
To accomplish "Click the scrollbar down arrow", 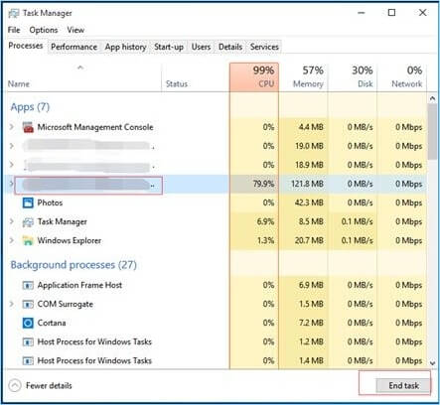I will (x=432, y=363).
